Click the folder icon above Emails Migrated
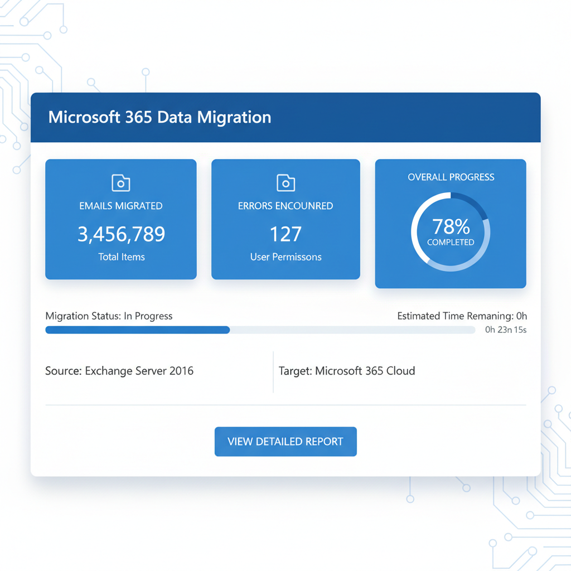The image size is (571, 571). 121,183
